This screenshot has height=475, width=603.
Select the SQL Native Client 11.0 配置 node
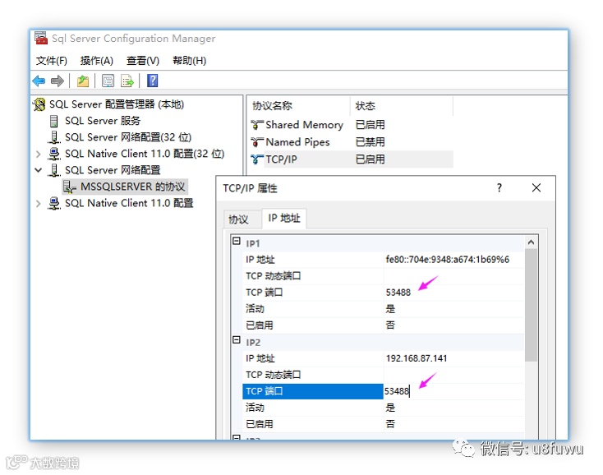129,203
